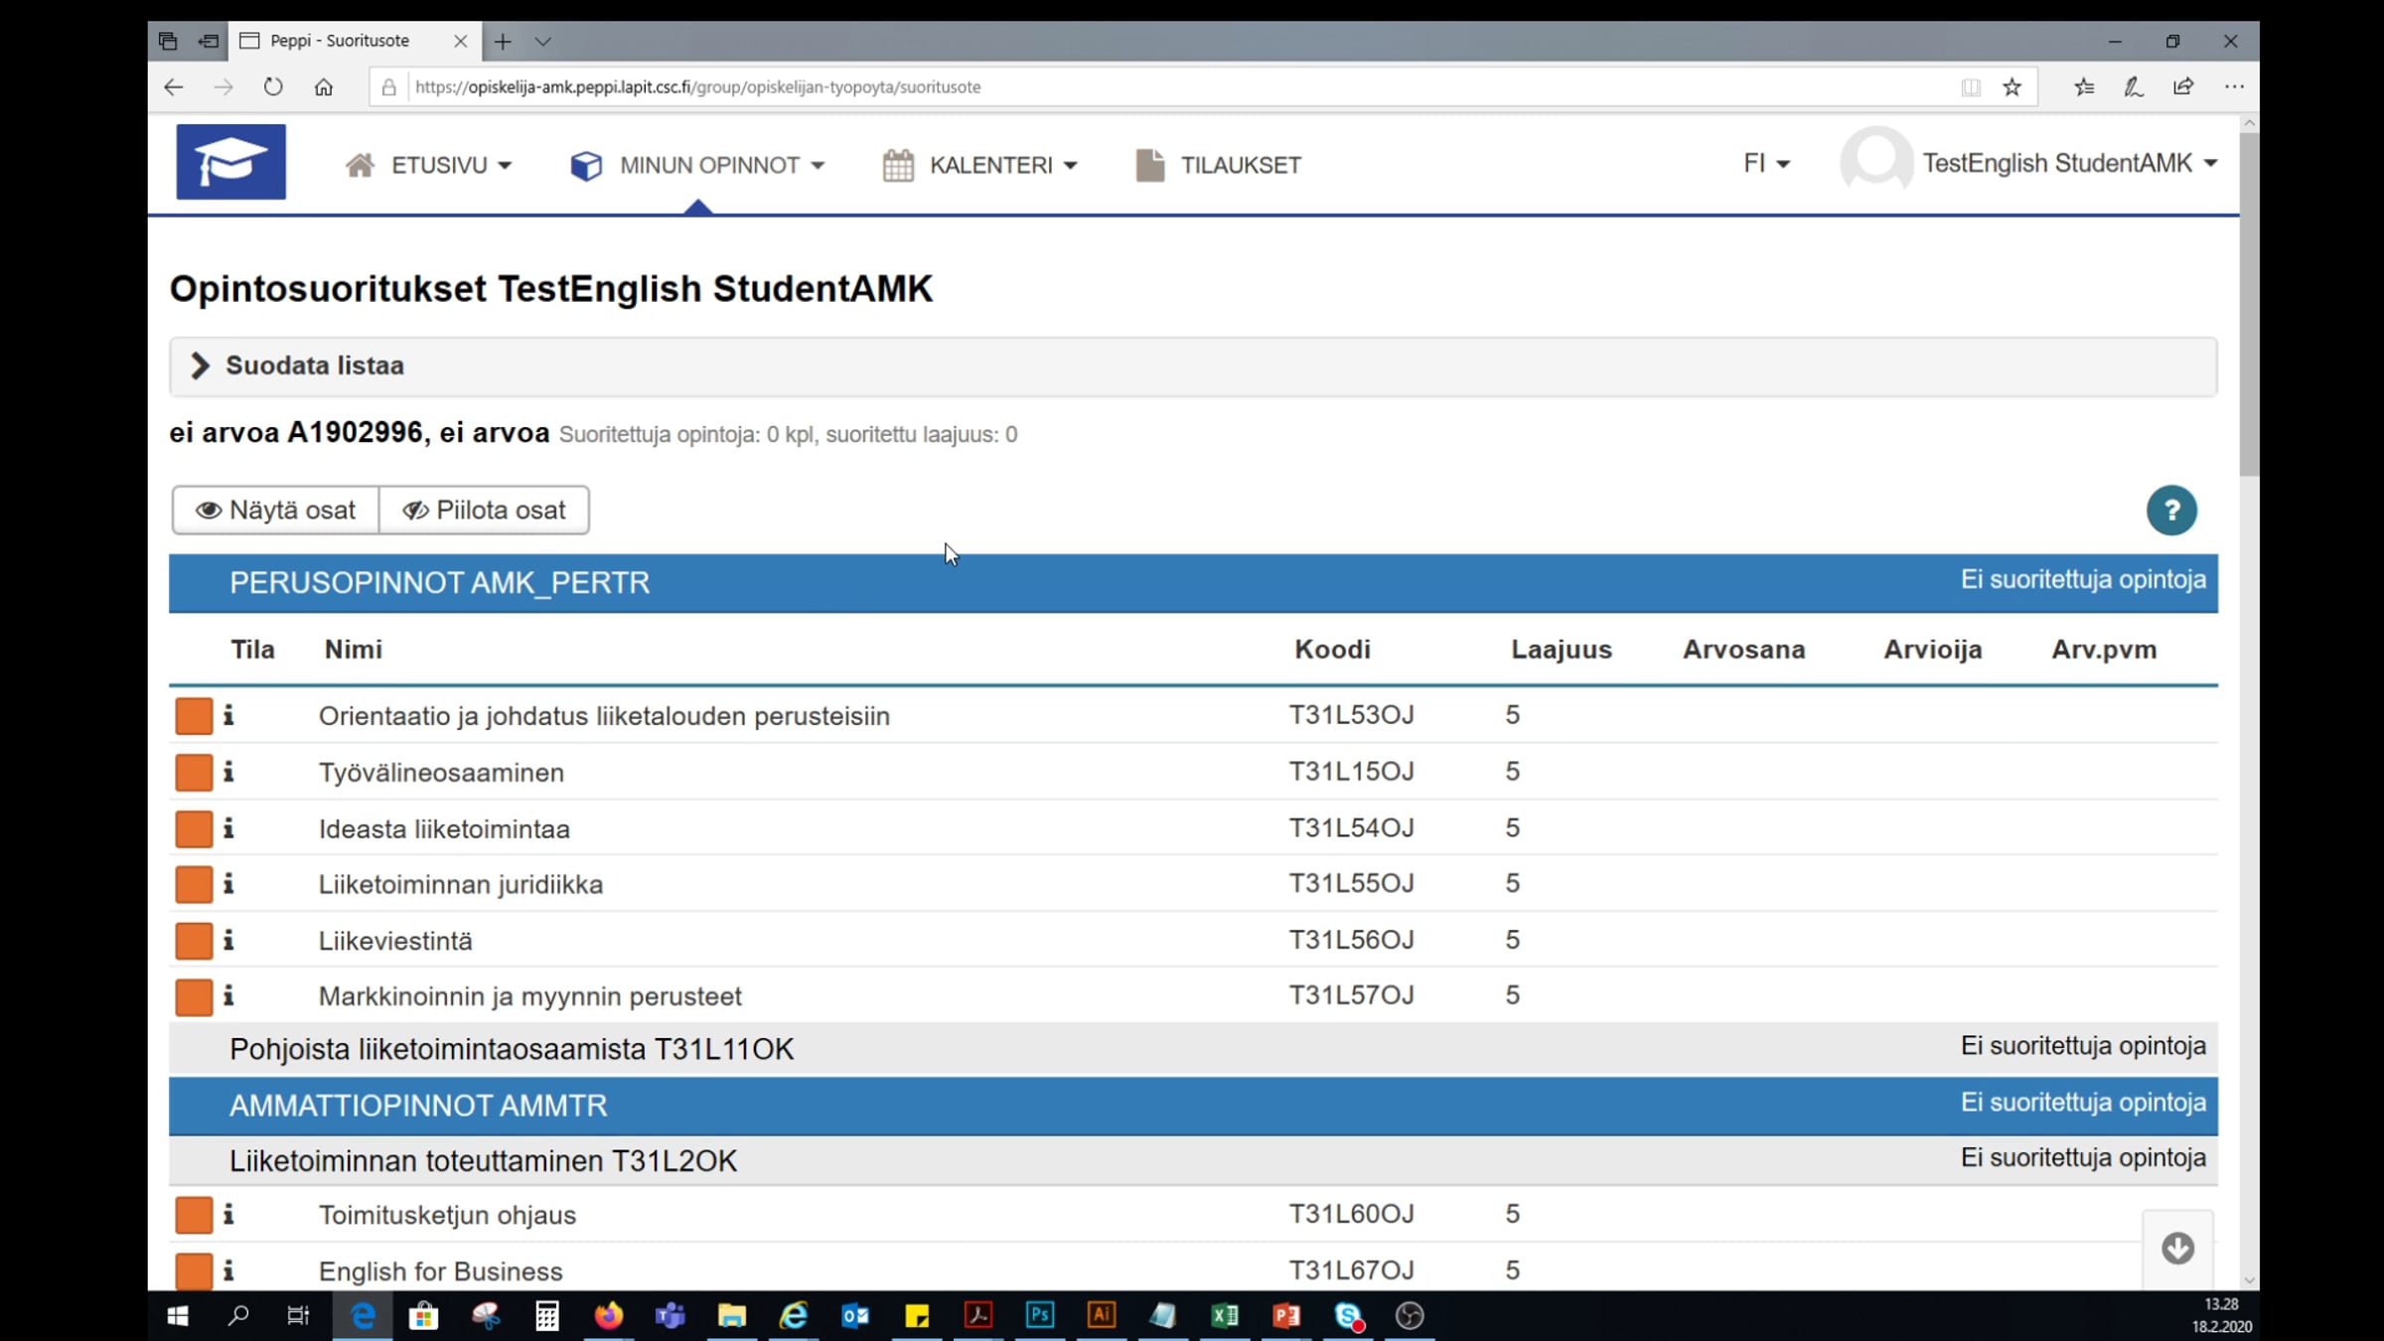The height and width of the screenshot is (1341, 2384).
Task: Click the add notes pen icon
Action: pos(2134,87)
